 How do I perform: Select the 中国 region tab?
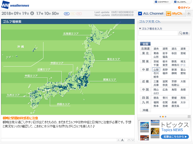click(x=145, y=90)
